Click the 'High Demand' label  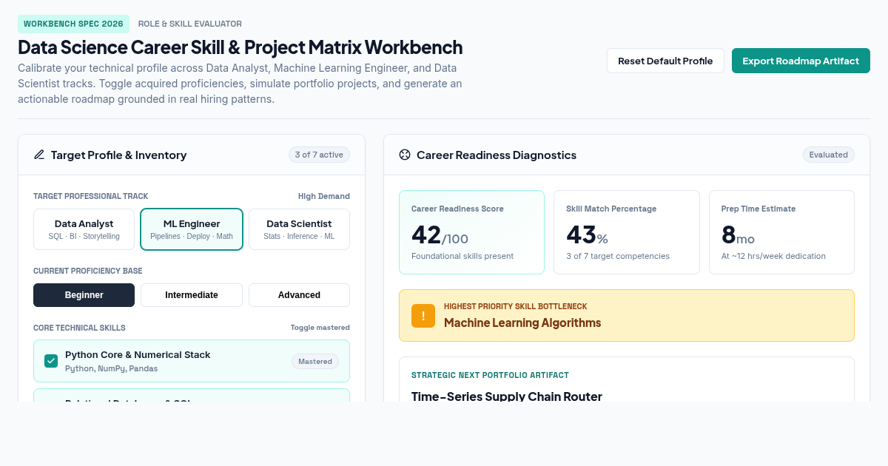324,196
